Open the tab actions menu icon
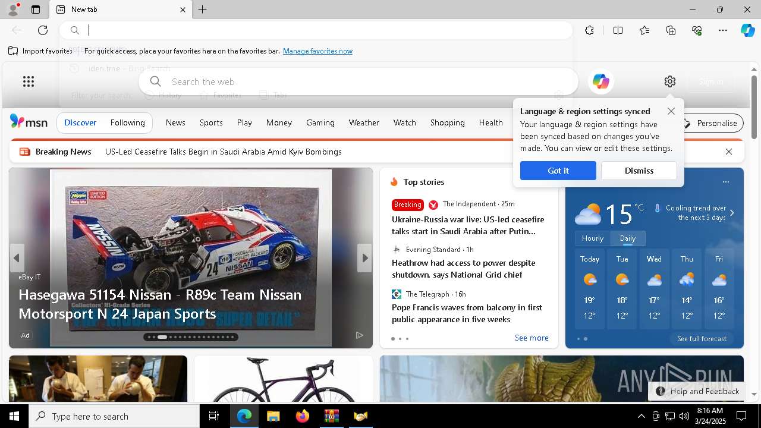This screenshot has height=428, width=761. [36, 10]
